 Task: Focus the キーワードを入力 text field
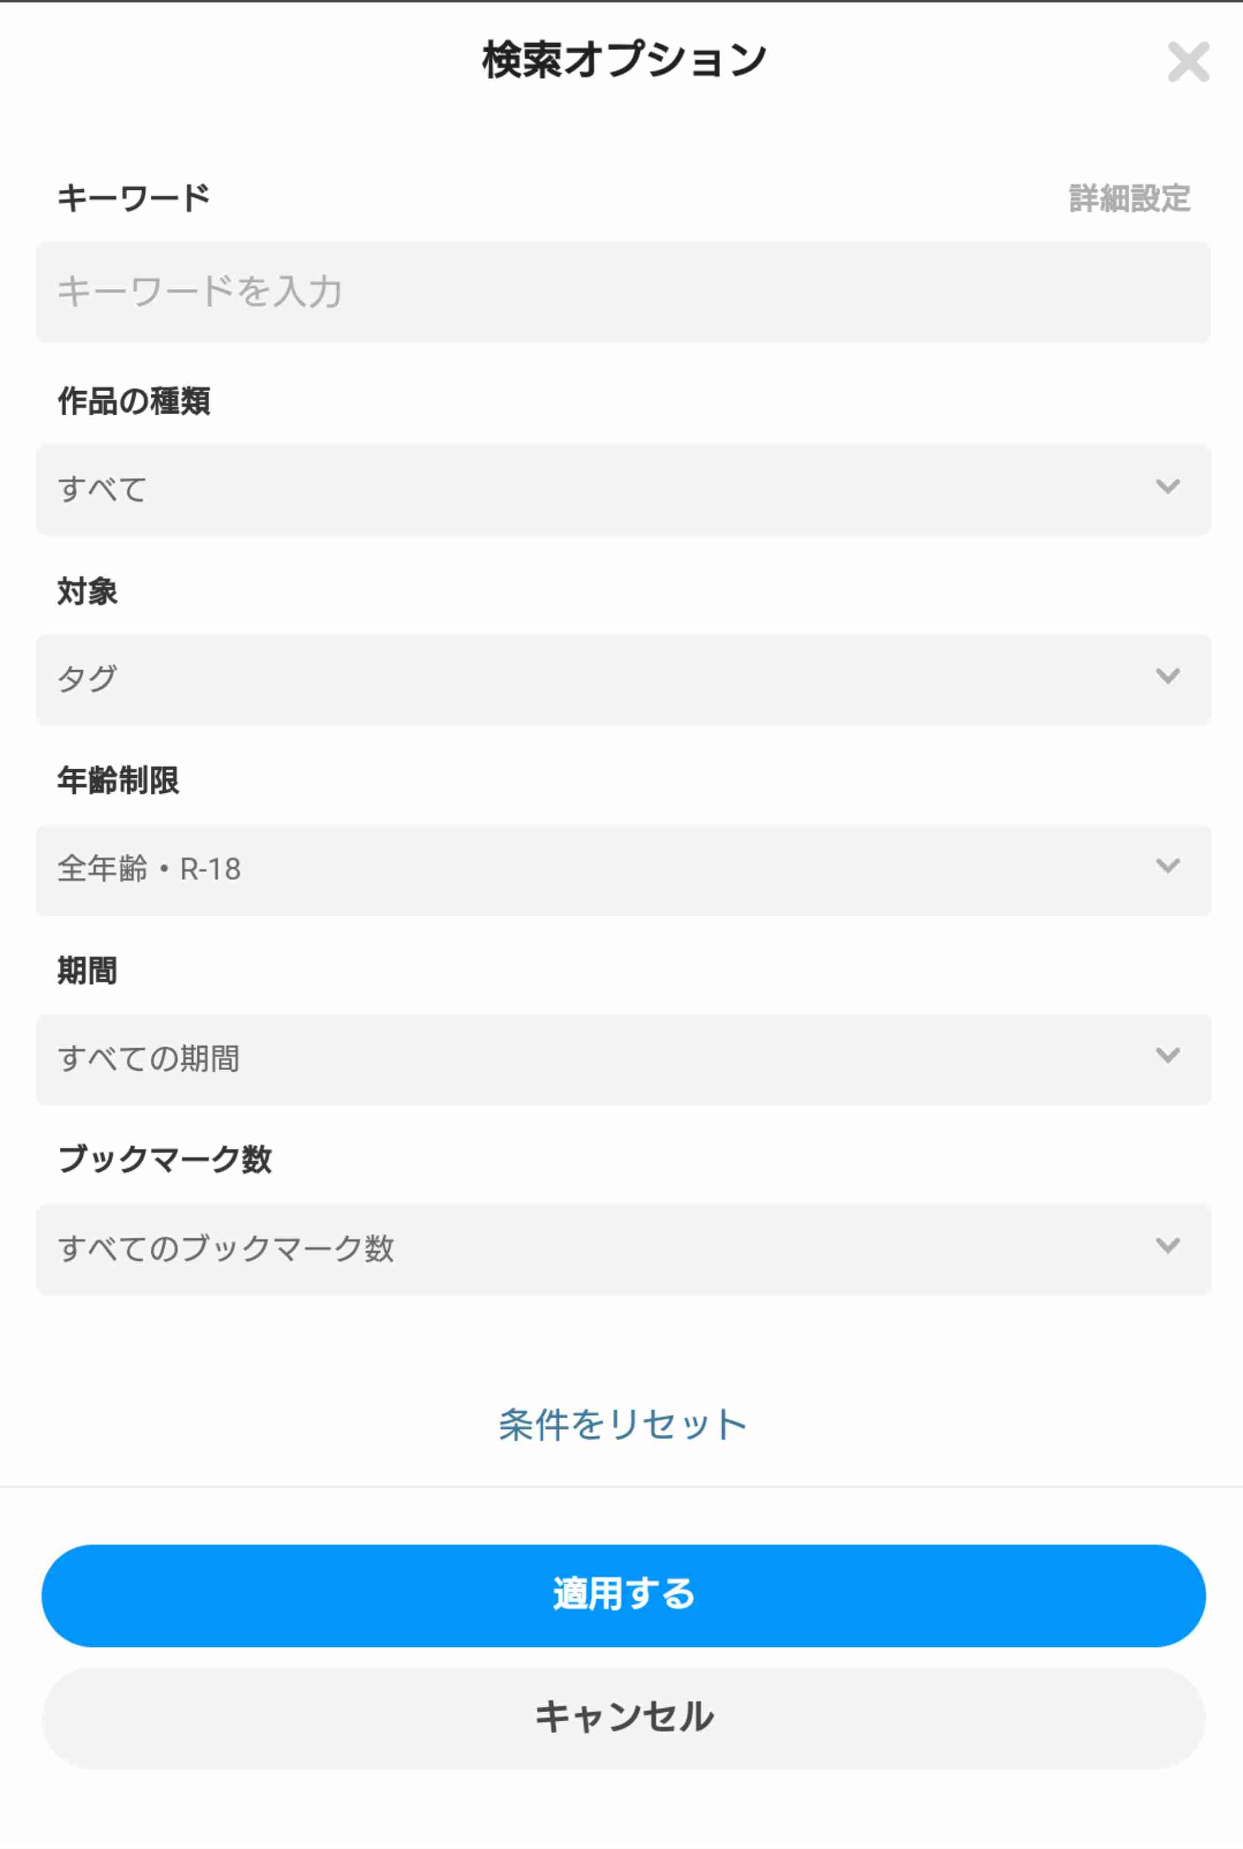pos(623,292)
